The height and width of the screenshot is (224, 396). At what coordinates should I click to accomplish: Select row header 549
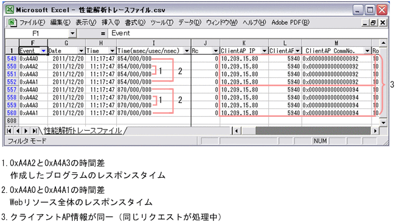12,58
